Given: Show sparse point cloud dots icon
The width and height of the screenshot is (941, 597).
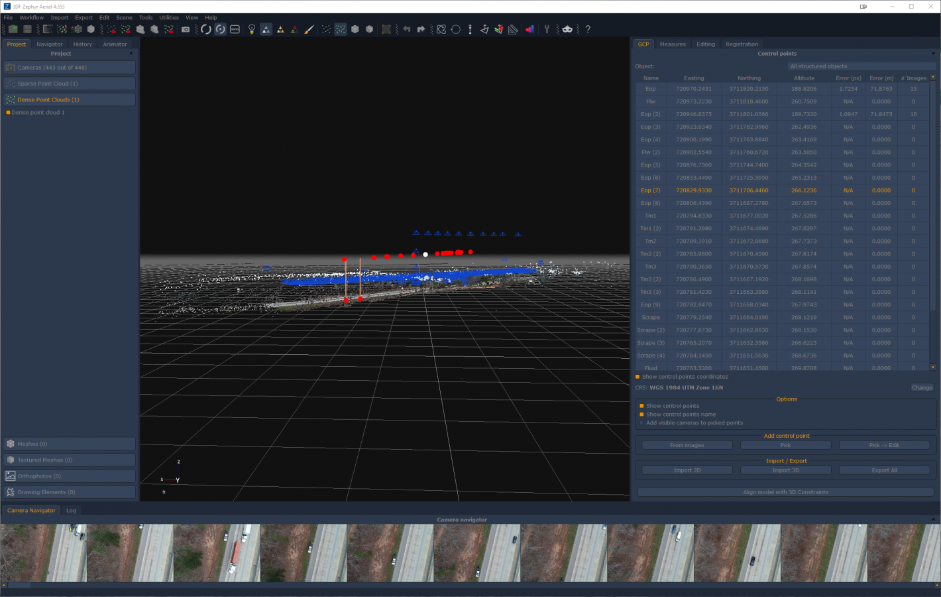Looking at the screenshot, I should [x=325, y=29].
